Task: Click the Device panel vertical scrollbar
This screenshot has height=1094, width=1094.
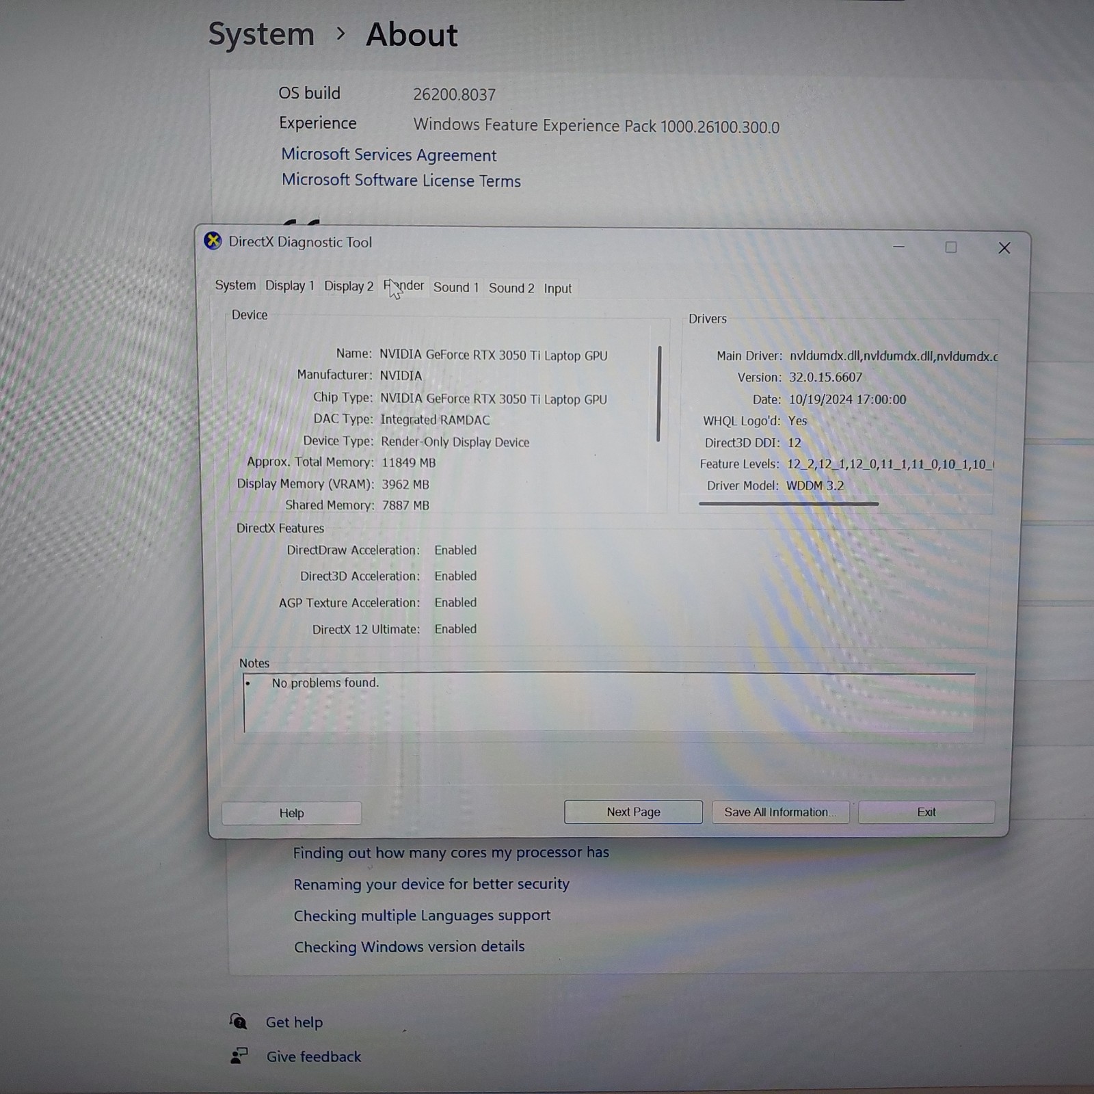Action: [659, 394]
